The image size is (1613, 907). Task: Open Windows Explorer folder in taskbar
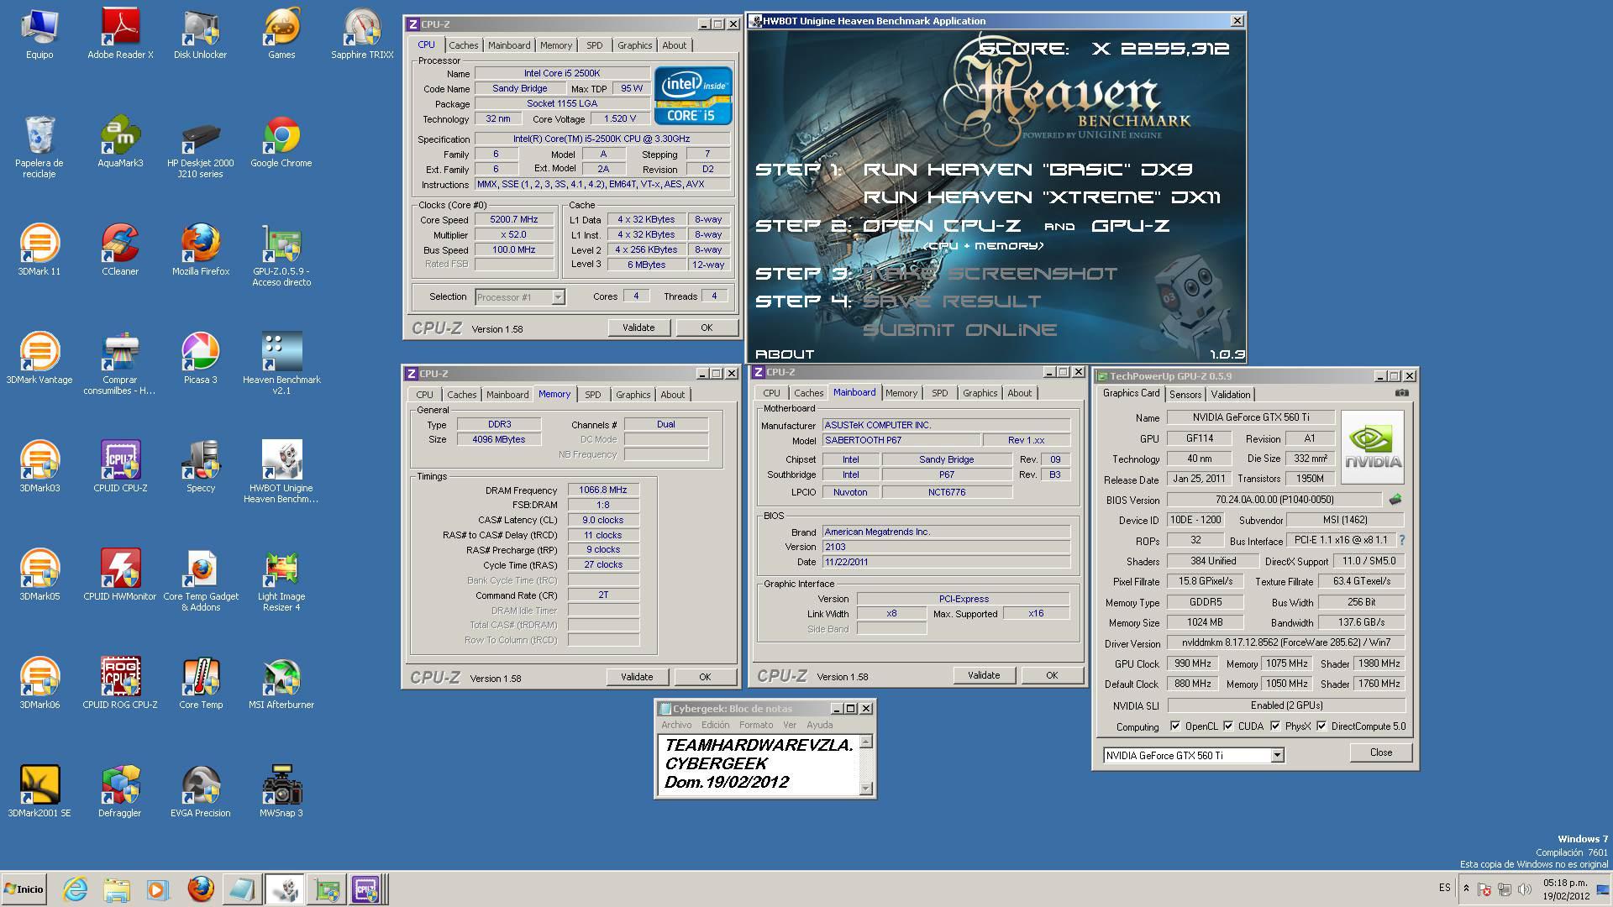click(117, 889)
